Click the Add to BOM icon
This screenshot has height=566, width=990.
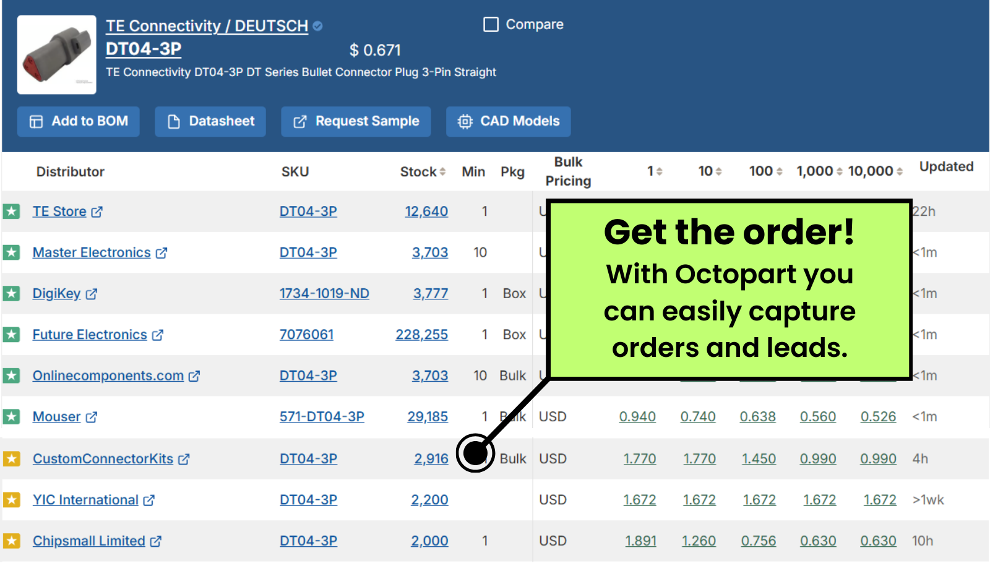point(37,121)
